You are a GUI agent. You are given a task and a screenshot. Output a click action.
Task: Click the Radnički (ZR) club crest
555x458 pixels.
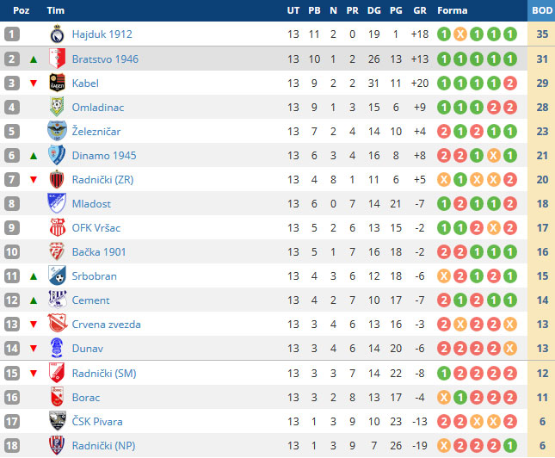58,179
